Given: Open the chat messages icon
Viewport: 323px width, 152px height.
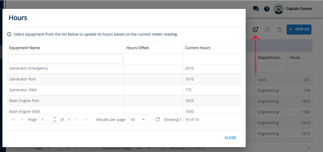Looking at the screenshot, I should coord(256,9).
